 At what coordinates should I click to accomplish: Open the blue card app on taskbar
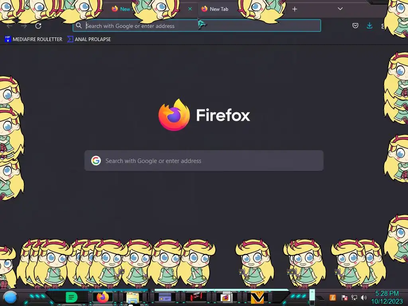point(165,297)
